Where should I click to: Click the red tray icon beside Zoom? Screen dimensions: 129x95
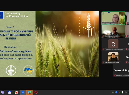coord(119,92)
